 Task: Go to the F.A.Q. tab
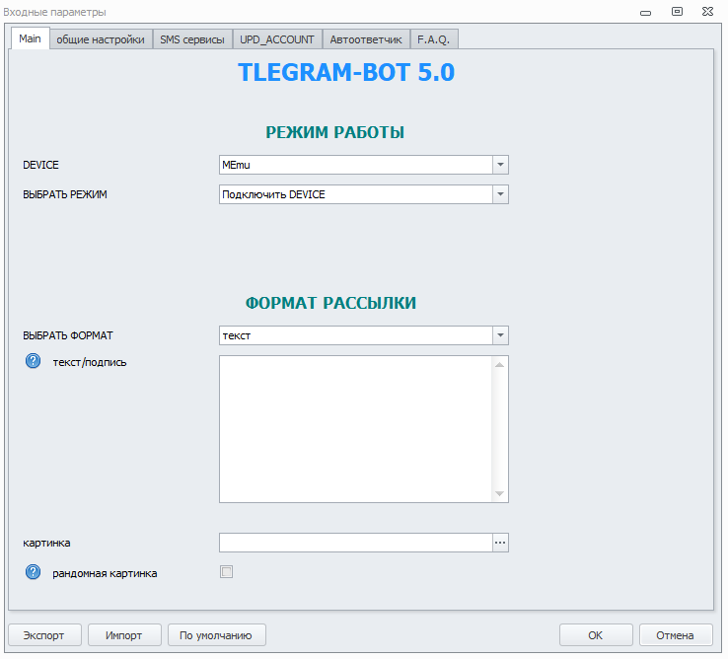[x=434, y=39]
